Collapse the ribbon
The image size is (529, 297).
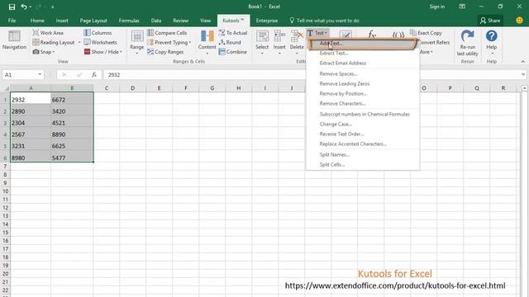tap(523, 62)
